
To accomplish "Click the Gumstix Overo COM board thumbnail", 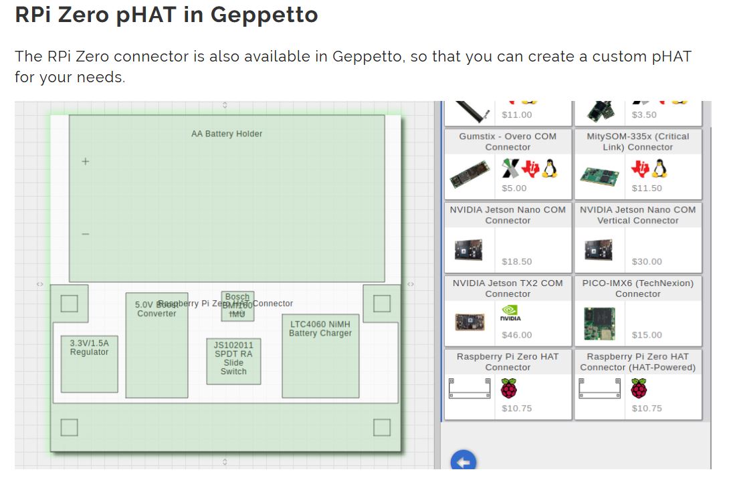I will pos(470,174).
